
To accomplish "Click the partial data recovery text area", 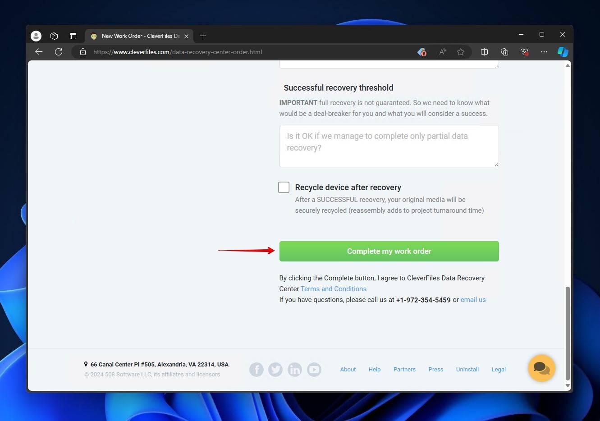I will 389,146.
